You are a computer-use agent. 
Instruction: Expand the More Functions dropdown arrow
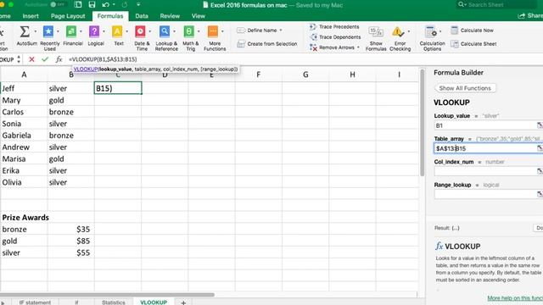coord(222,31)
